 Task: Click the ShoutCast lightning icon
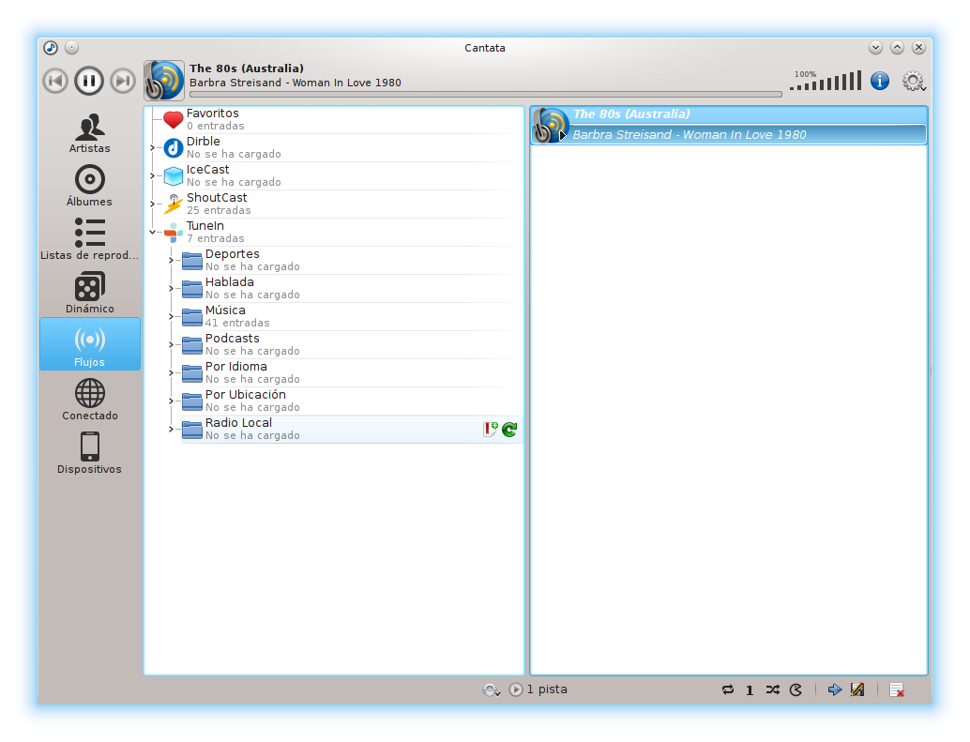[x=174, y=204]
